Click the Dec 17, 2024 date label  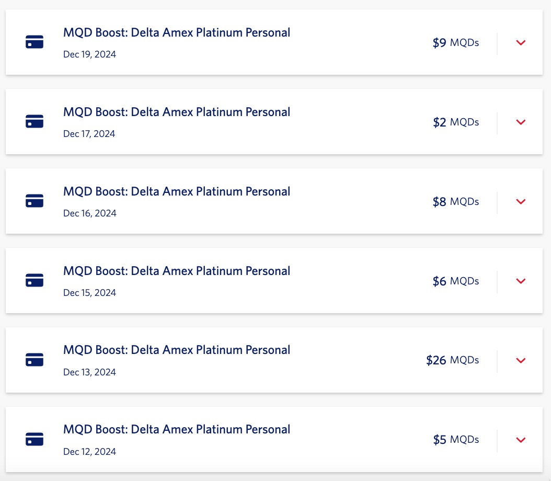(x=89, y=133)
